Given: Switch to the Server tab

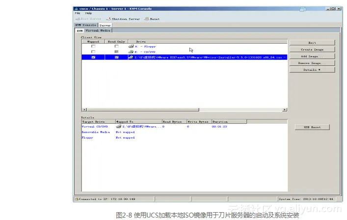Looking at the screenshot, I should pos(105,25).
